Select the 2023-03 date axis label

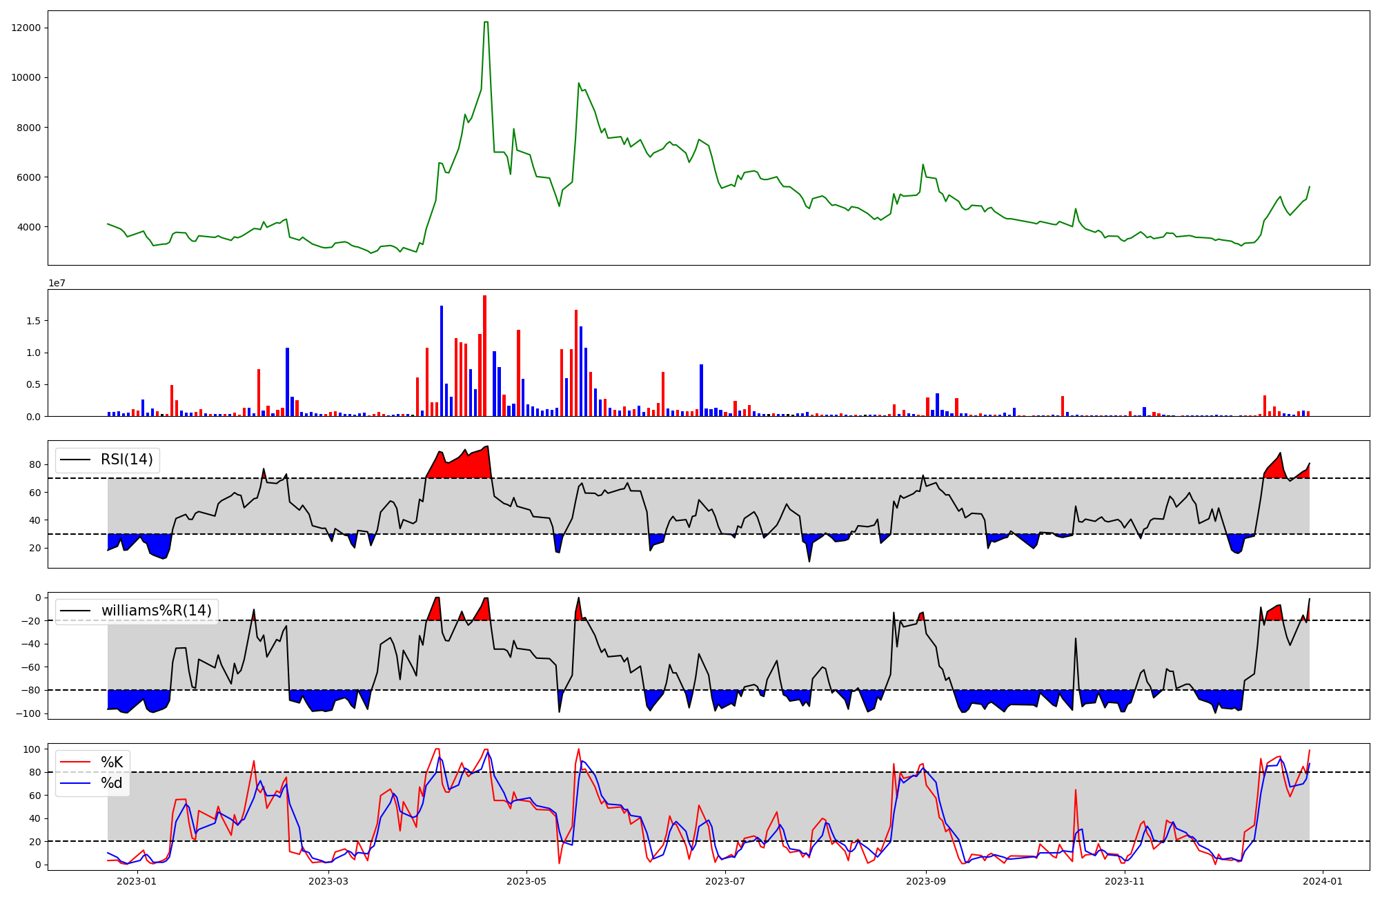tap(328, 881)
